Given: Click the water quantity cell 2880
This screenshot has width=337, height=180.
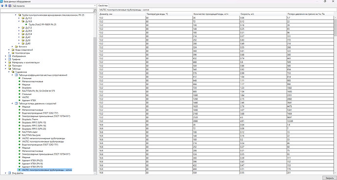Looking at the screenshot, I should (216, 121).
